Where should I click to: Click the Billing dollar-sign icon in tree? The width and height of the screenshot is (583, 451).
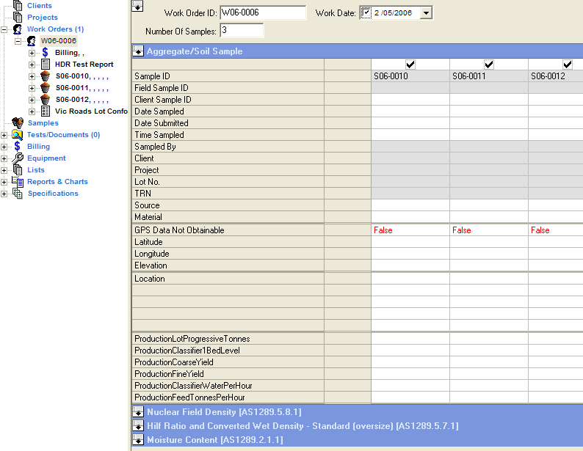coord(46,53)
